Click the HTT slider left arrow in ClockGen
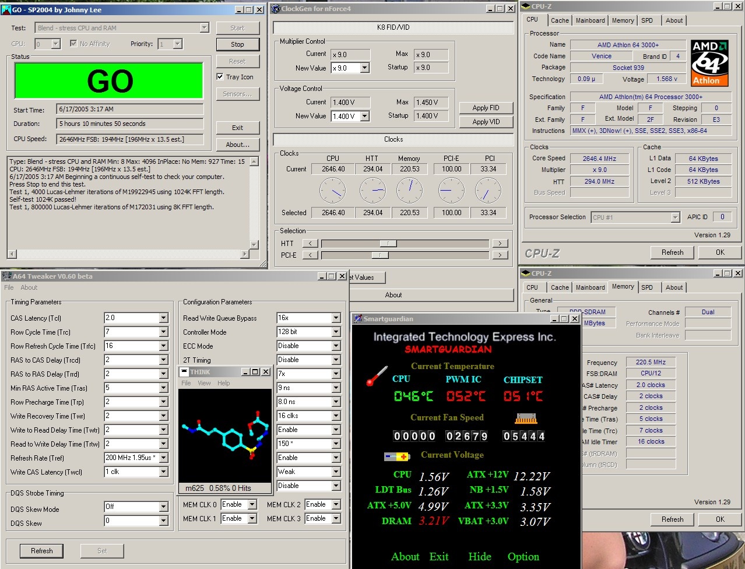This screenshot has width=745, height=569. click(310, 243)
